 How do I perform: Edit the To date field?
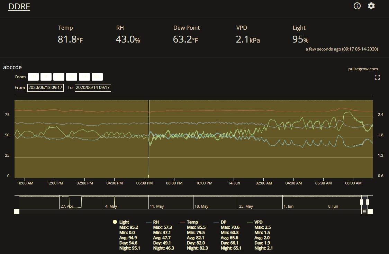point(93,88)
